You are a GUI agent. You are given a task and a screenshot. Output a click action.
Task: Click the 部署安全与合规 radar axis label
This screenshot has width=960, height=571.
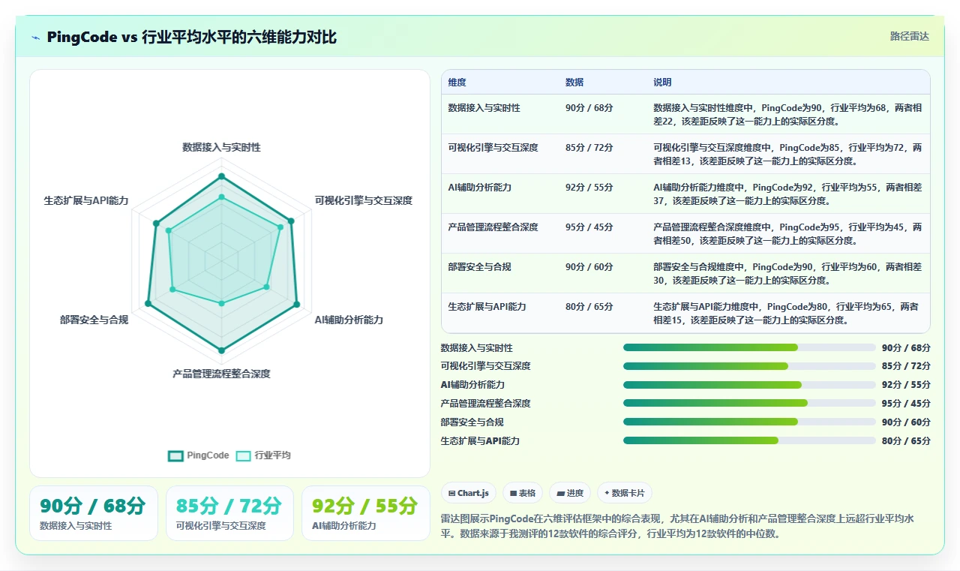(94, 320)
